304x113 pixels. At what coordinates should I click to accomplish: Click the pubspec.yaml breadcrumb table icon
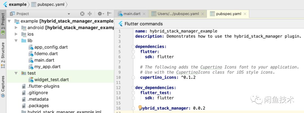point(34,4)
